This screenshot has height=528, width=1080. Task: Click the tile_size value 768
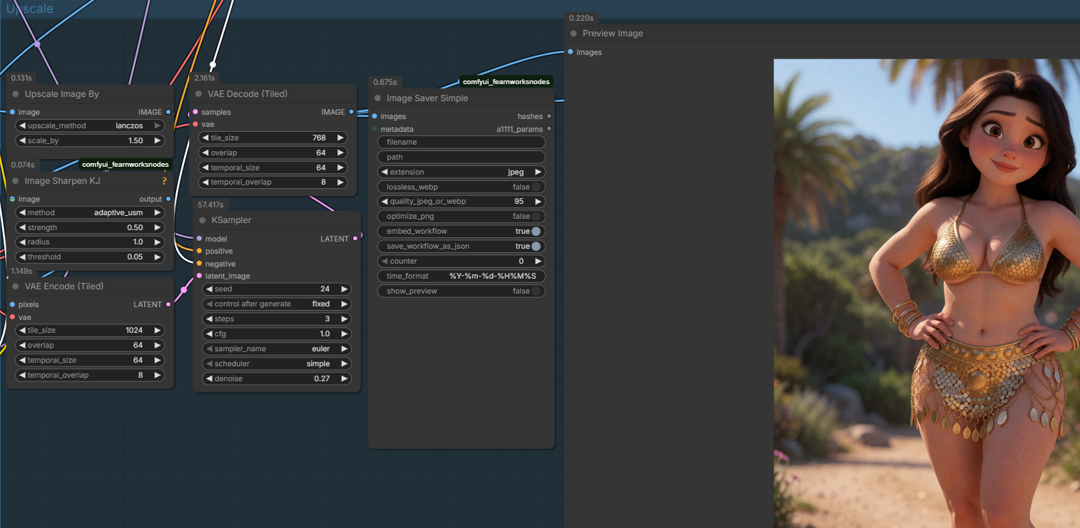click(x=319, y=138)
